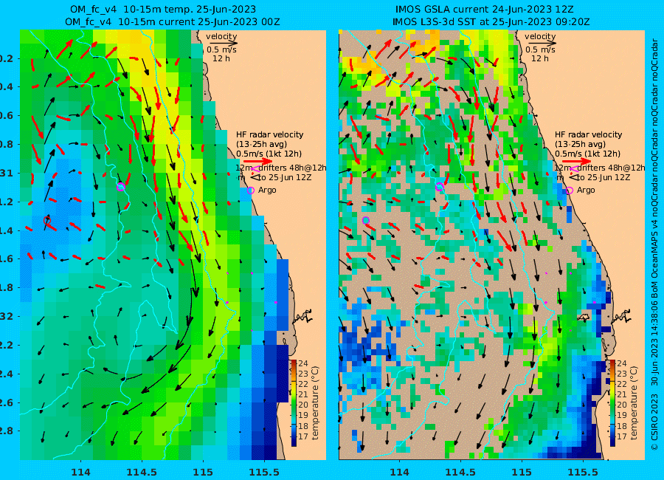Click the magenta drifter symbol in OM_fc_v4 legend
This screenshot has width=664, height=480.
[254, 169]
